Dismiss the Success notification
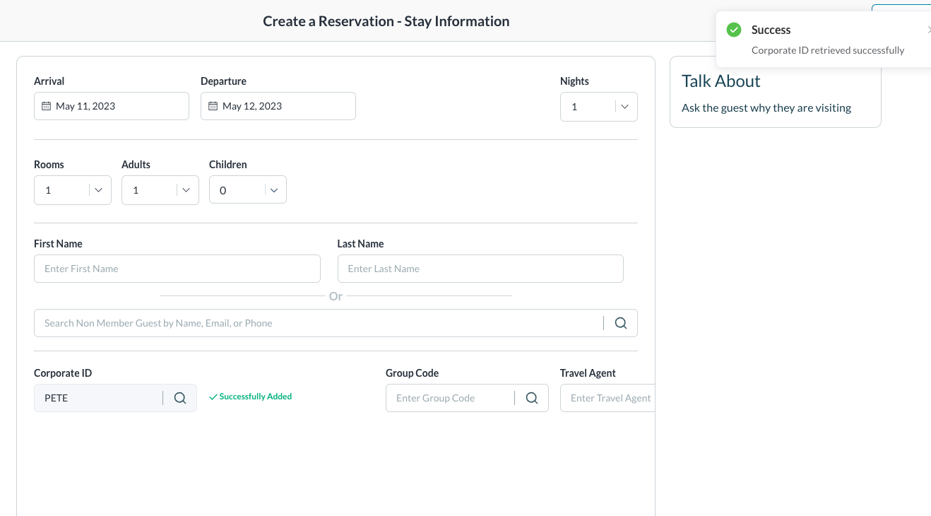 (x=928, y=30)
